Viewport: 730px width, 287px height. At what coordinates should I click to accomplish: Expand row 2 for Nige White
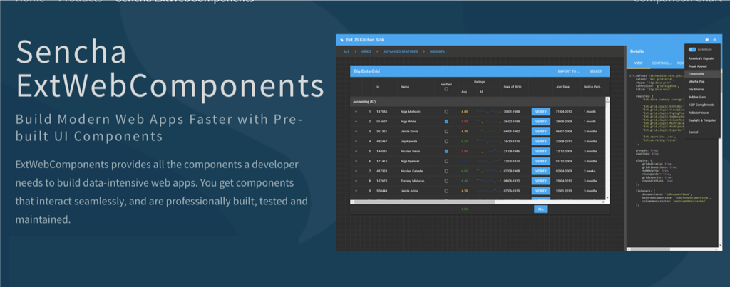click(x=356, y=121)
